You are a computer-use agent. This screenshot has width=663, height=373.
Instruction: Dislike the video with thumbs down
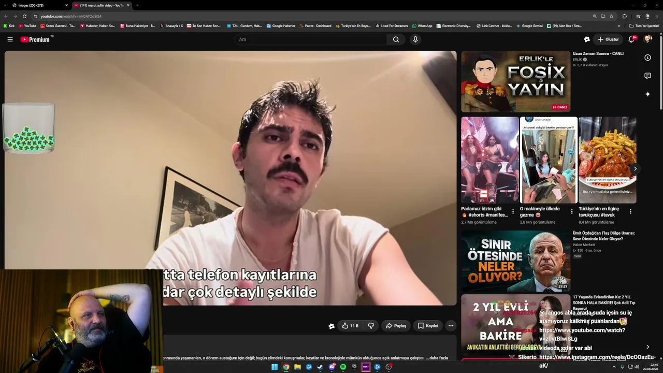coord(371,326)
